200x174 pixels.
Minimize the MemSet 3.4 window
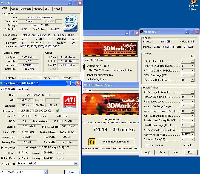(187, 32)
